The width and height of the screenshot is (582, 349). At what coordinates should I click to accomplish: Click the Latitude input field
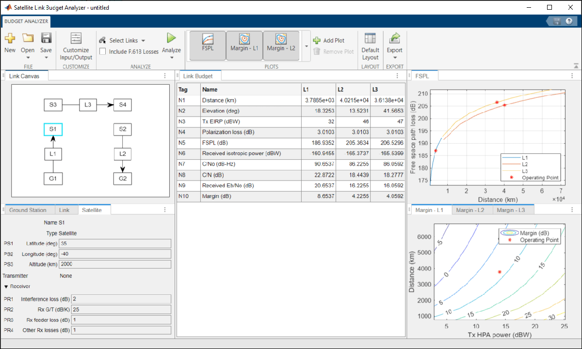pos(114,243)
